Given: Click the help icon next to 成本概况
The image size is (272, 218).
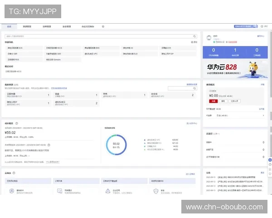Looking at the screenshot, I should [x=17, y=123].
